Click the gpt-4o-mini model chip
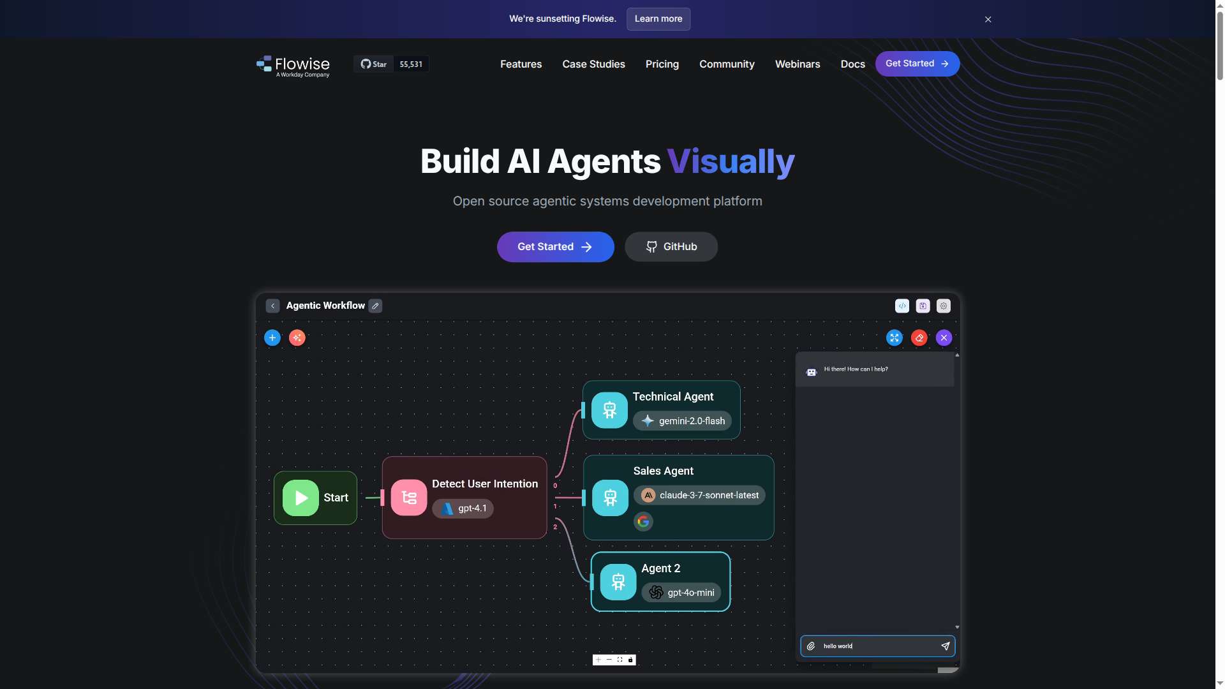This screenshot has height=689, width=1225. pyautogui.click(x=681, y=593)
